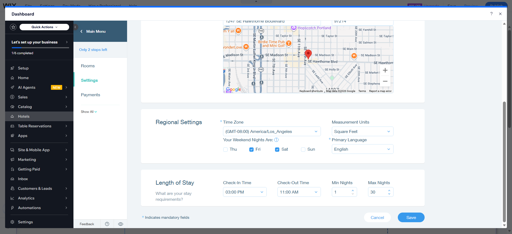Expand the Sales submenu chevron
512x234 pixels.
[x=66, y=97]
